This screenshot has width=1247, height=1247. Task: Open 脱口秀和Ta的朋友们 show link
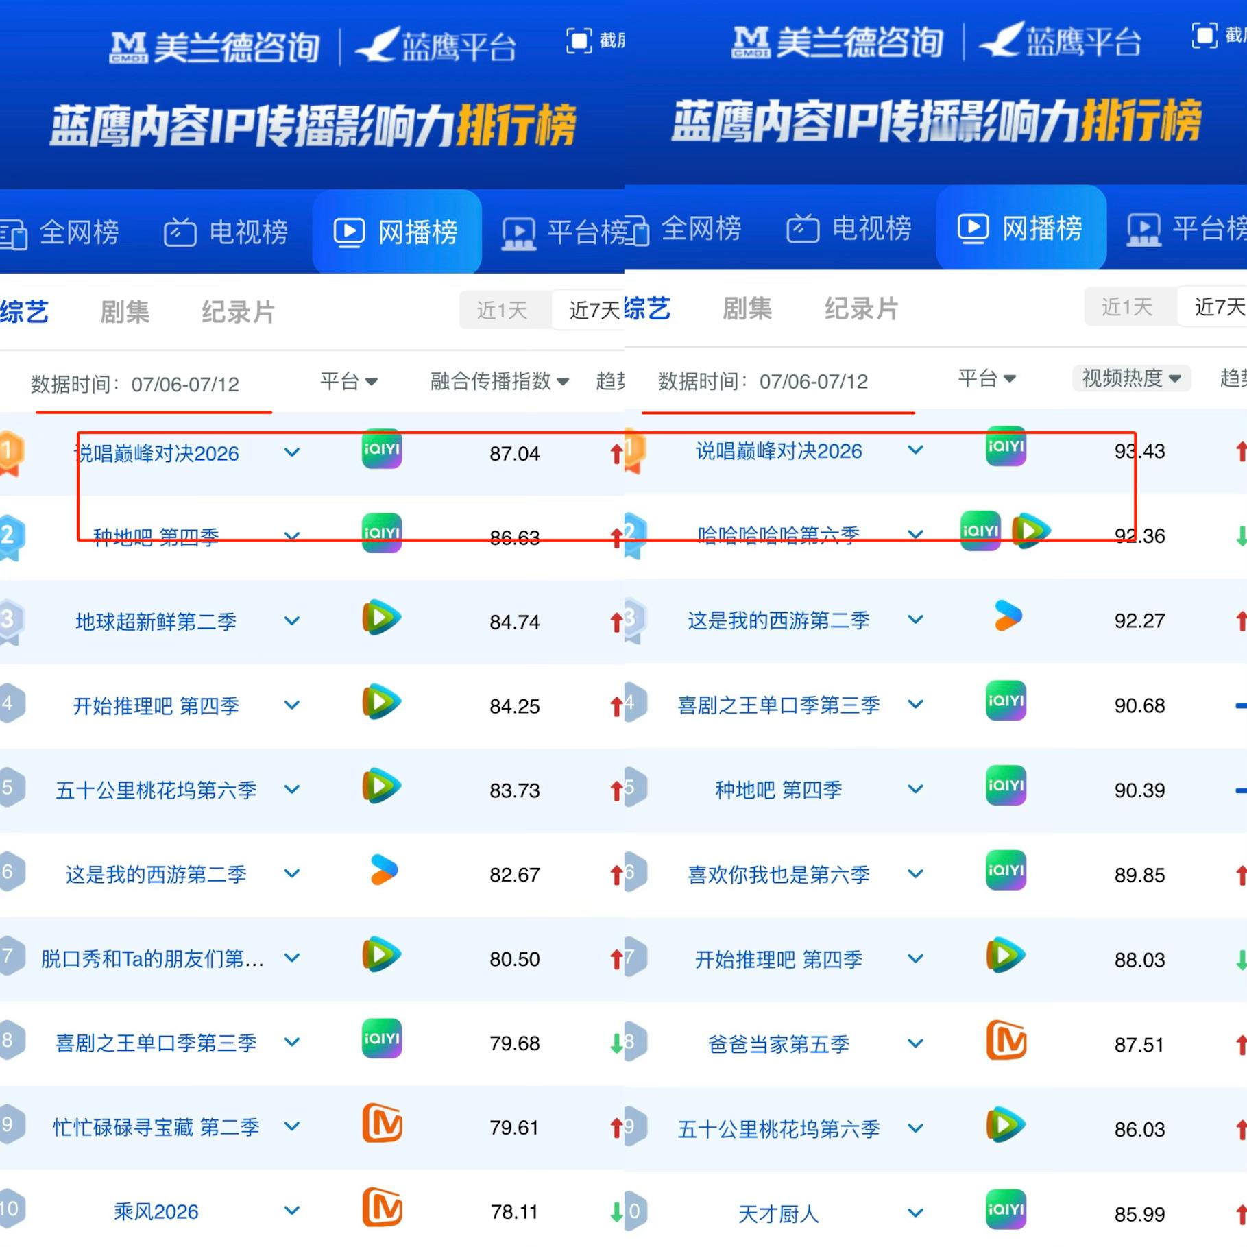(x=152, y=958)
